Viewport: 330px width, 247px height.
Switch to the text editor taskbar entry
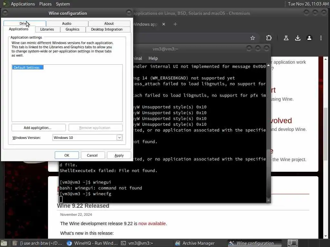pyautogui.click(x=37, y=243)
